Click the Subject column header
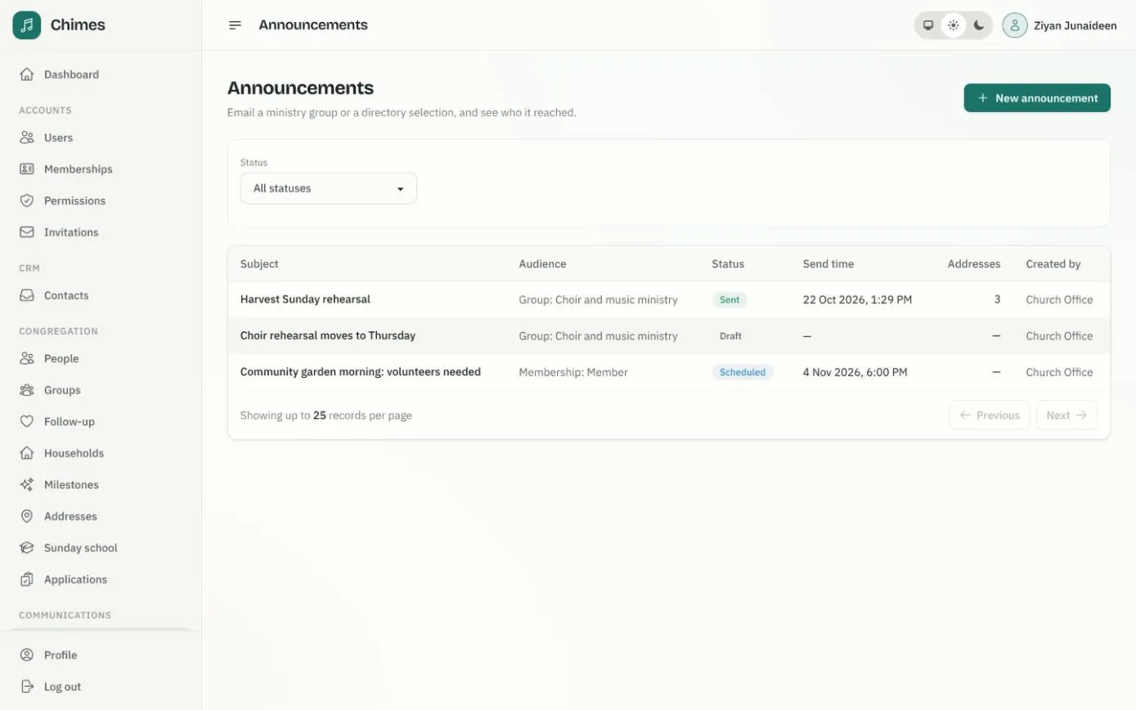This screenshot has width=1136, height=710. (x=259, y=264)
